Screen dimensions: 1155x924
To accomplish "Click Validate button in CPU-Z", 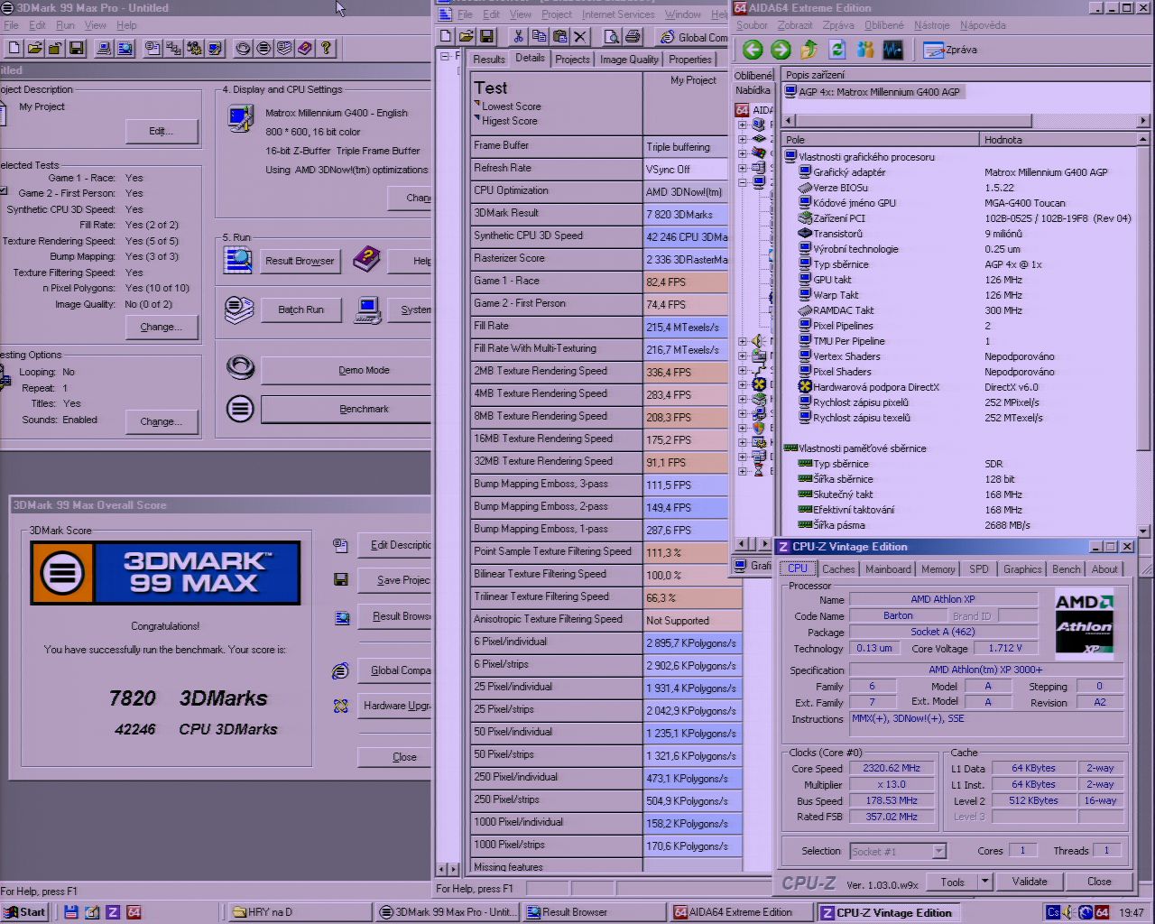I will 1030,882.
